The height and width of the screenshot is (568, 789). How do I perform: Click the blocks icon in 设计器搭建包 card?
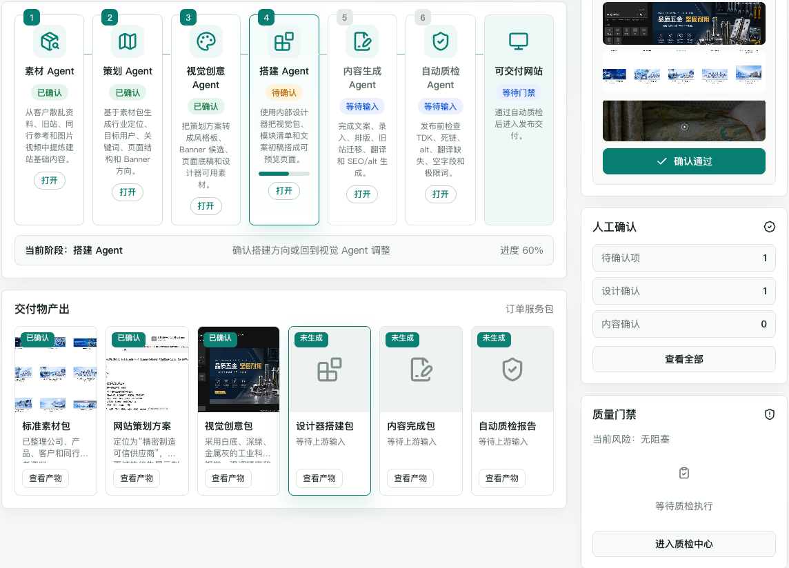click(330, 369)
